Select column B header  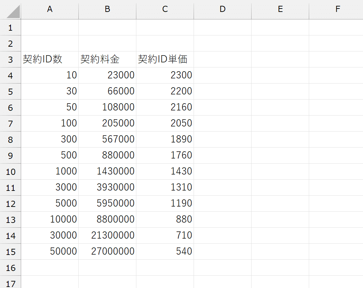[107, 9]
